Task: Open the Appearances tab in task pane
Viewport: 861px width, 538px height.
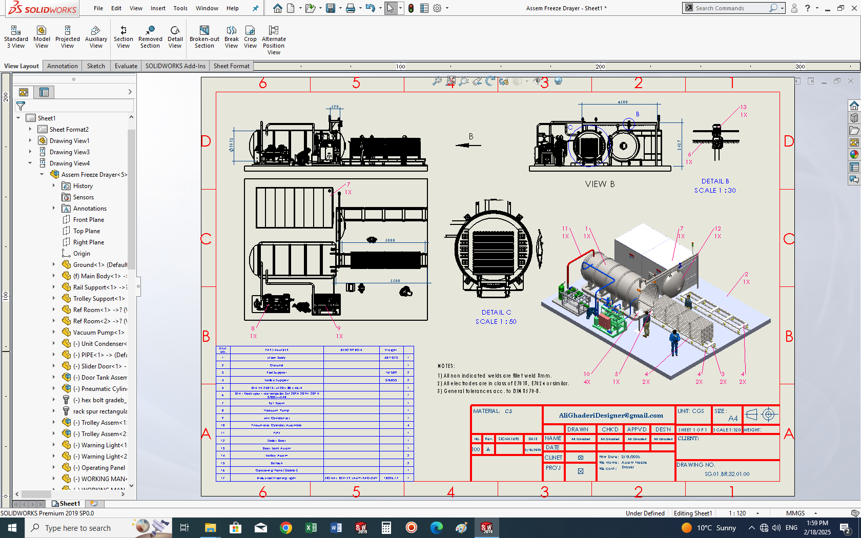Action: tap(854, 155)
